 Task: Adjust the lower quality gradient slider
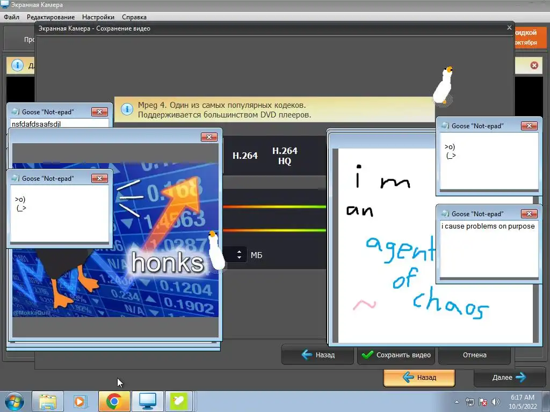274,230
